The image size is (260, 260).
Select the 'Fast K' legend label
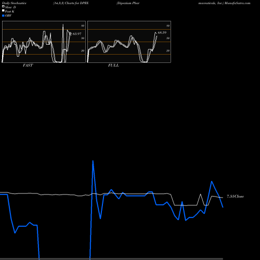(x=10, y=11)
